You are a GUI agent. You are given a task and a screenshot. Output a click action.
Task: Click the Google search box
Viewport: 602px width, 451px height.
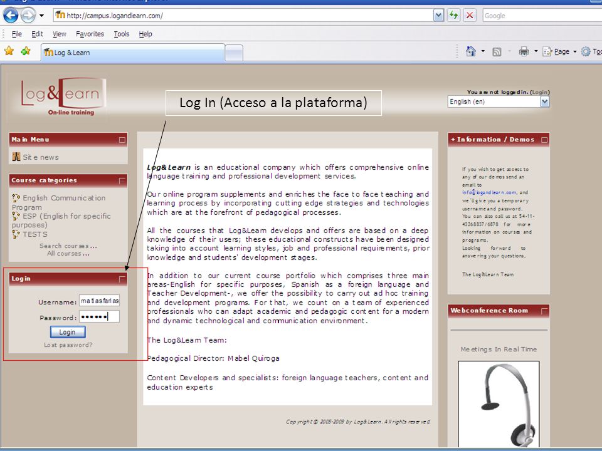pos(542,16)
